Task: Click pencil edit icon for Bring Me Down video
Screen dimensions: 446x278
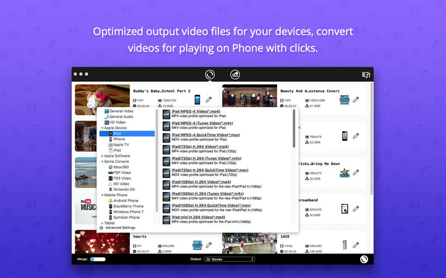Action: (356, 172)
